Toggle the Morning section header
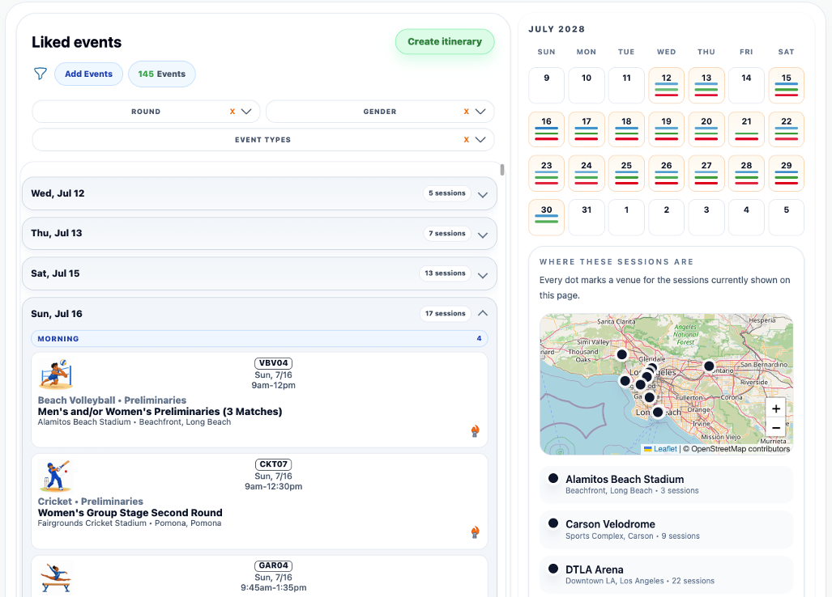The image size is (832, 597). [x=259, y=338]
